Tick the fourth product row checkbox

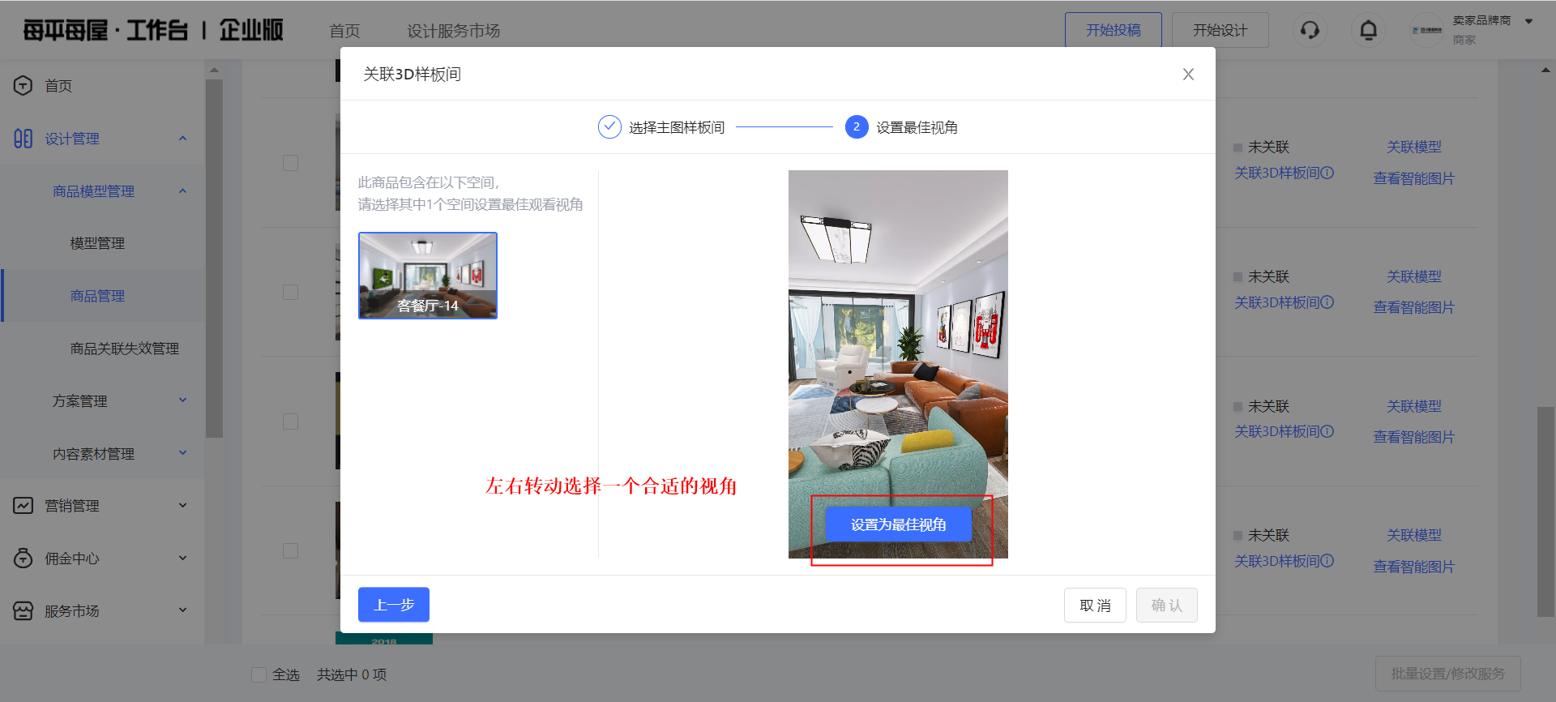pos(290,550)
